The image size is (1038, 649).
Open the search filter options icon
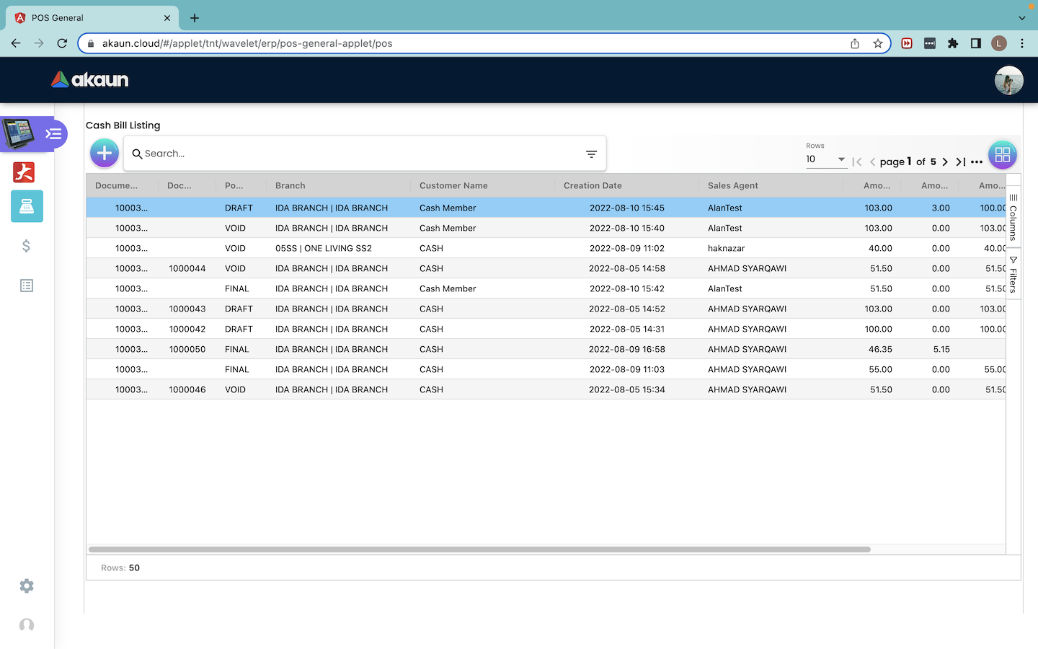(x=591, y=154)
